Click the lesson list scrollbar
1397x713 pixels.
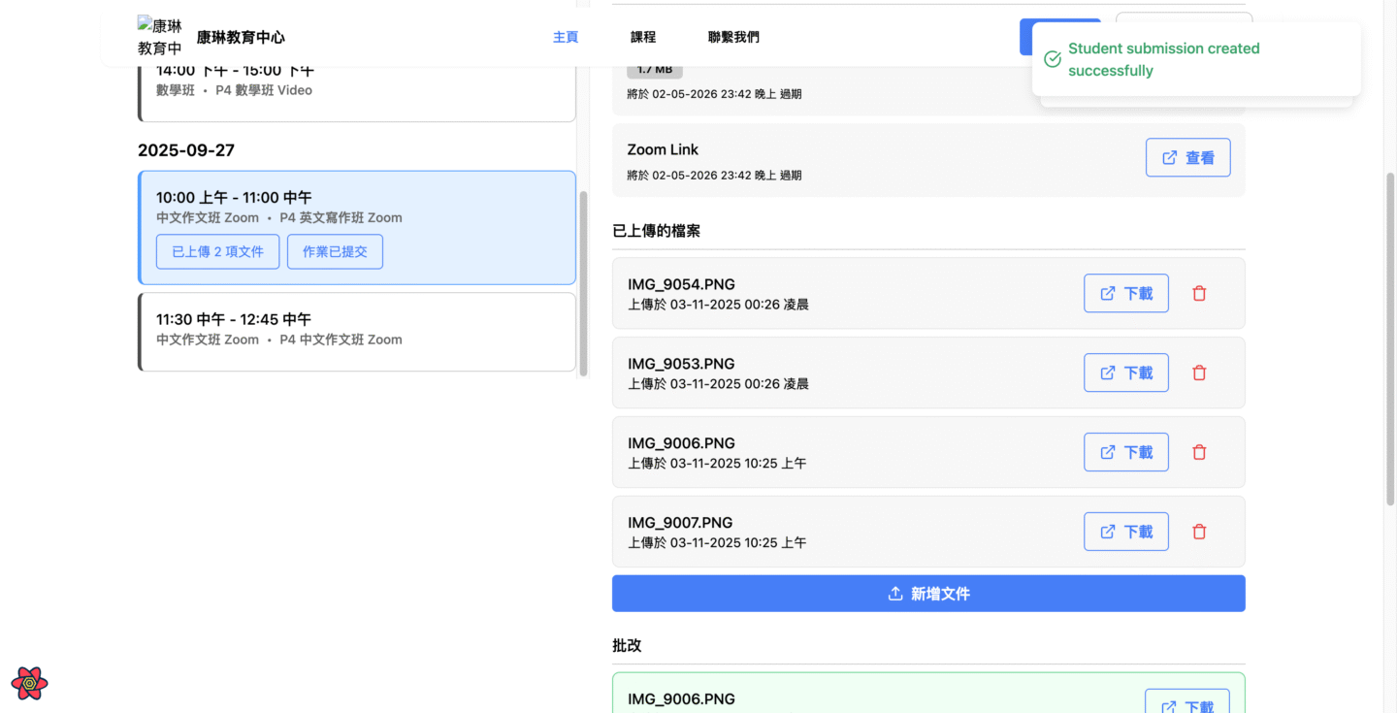click(583, 282)
